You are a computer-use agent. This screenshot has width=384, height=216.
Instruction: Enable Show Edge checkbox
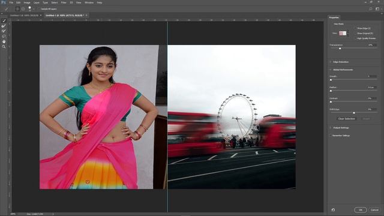356,28
